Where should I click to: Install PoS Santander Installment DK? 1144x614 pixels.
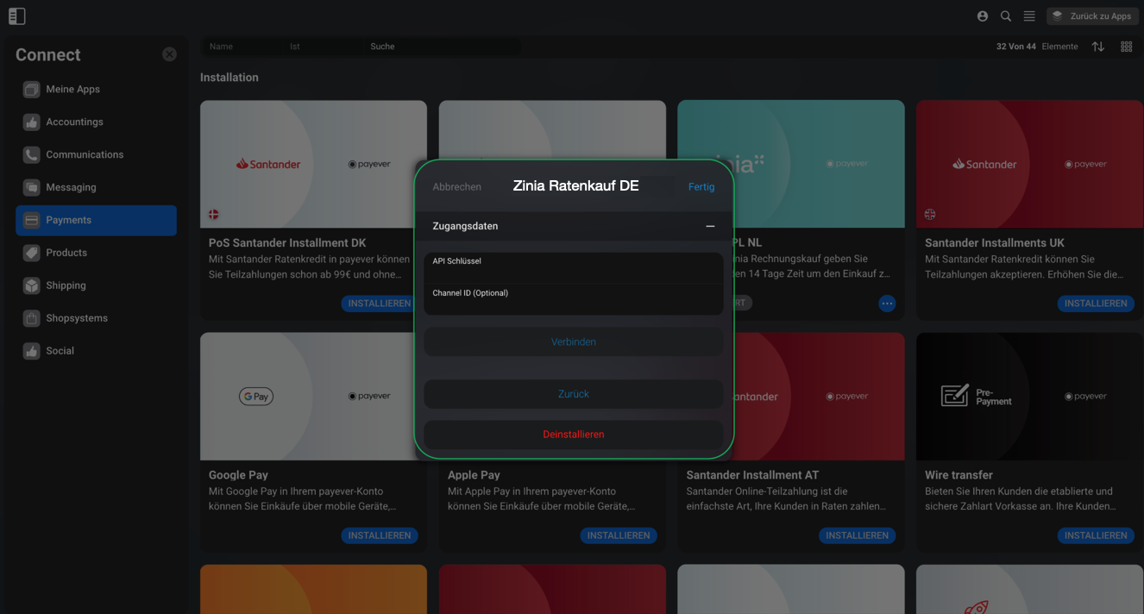tap(379, 304)
